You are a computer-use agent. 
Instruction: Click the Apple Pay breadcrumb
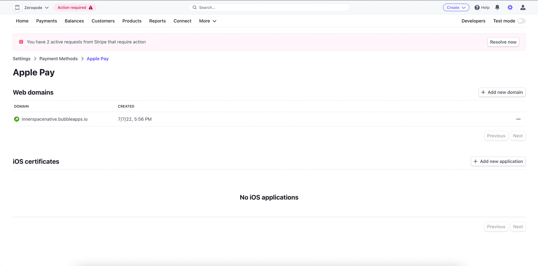pyautogui.click(x=98, y=59)
